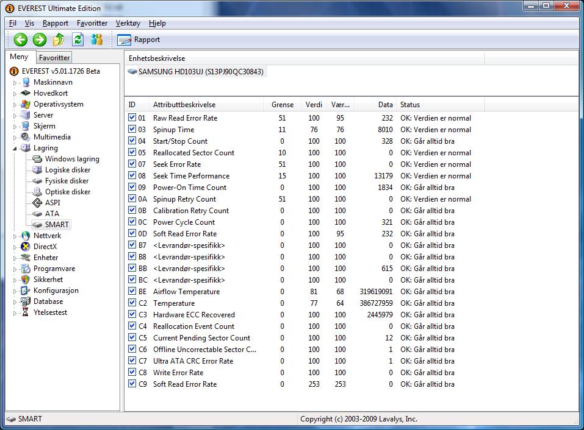This screenshot has height=430, width=584.
Task: Select the Hovedkort motherboard icon
Action: click(x=26, y=93)
